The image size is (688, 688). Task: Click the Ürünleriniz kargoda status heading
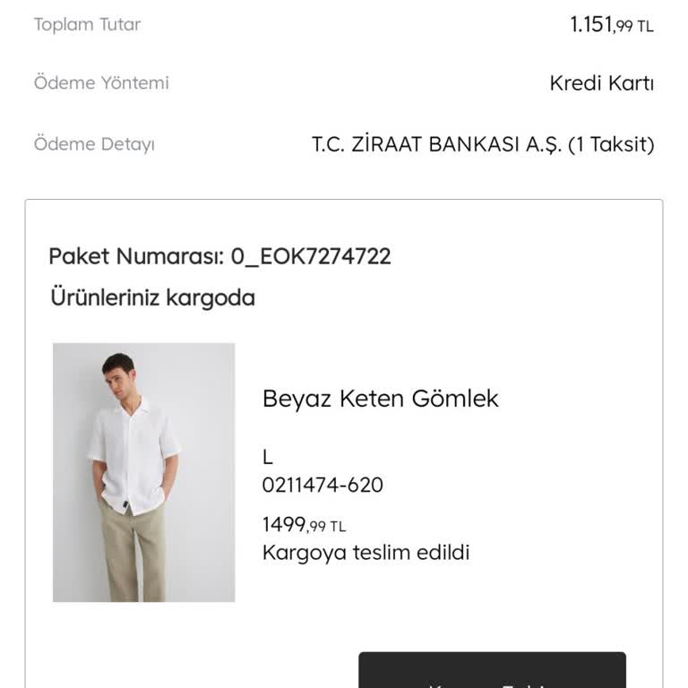tap(152, 297)
